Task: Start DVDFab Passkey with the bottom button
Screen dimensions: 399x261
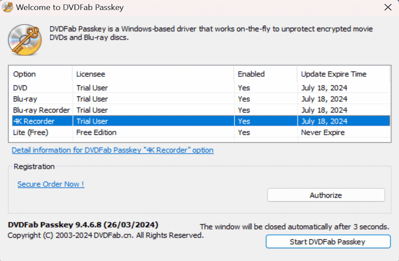Action: [328, 242]
